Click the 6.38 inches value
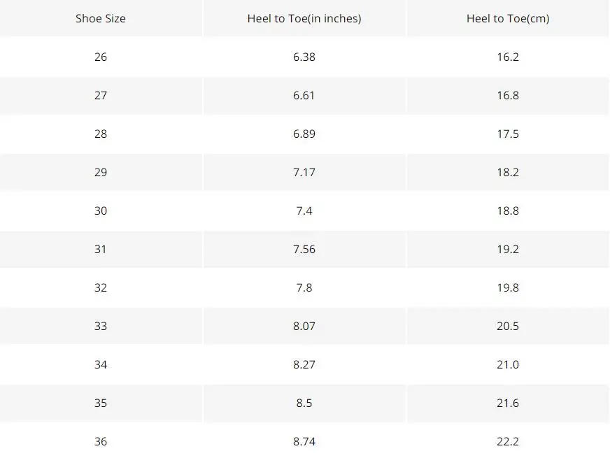Image resolution: width=610 pixels, height=458 pixels. 304,57
